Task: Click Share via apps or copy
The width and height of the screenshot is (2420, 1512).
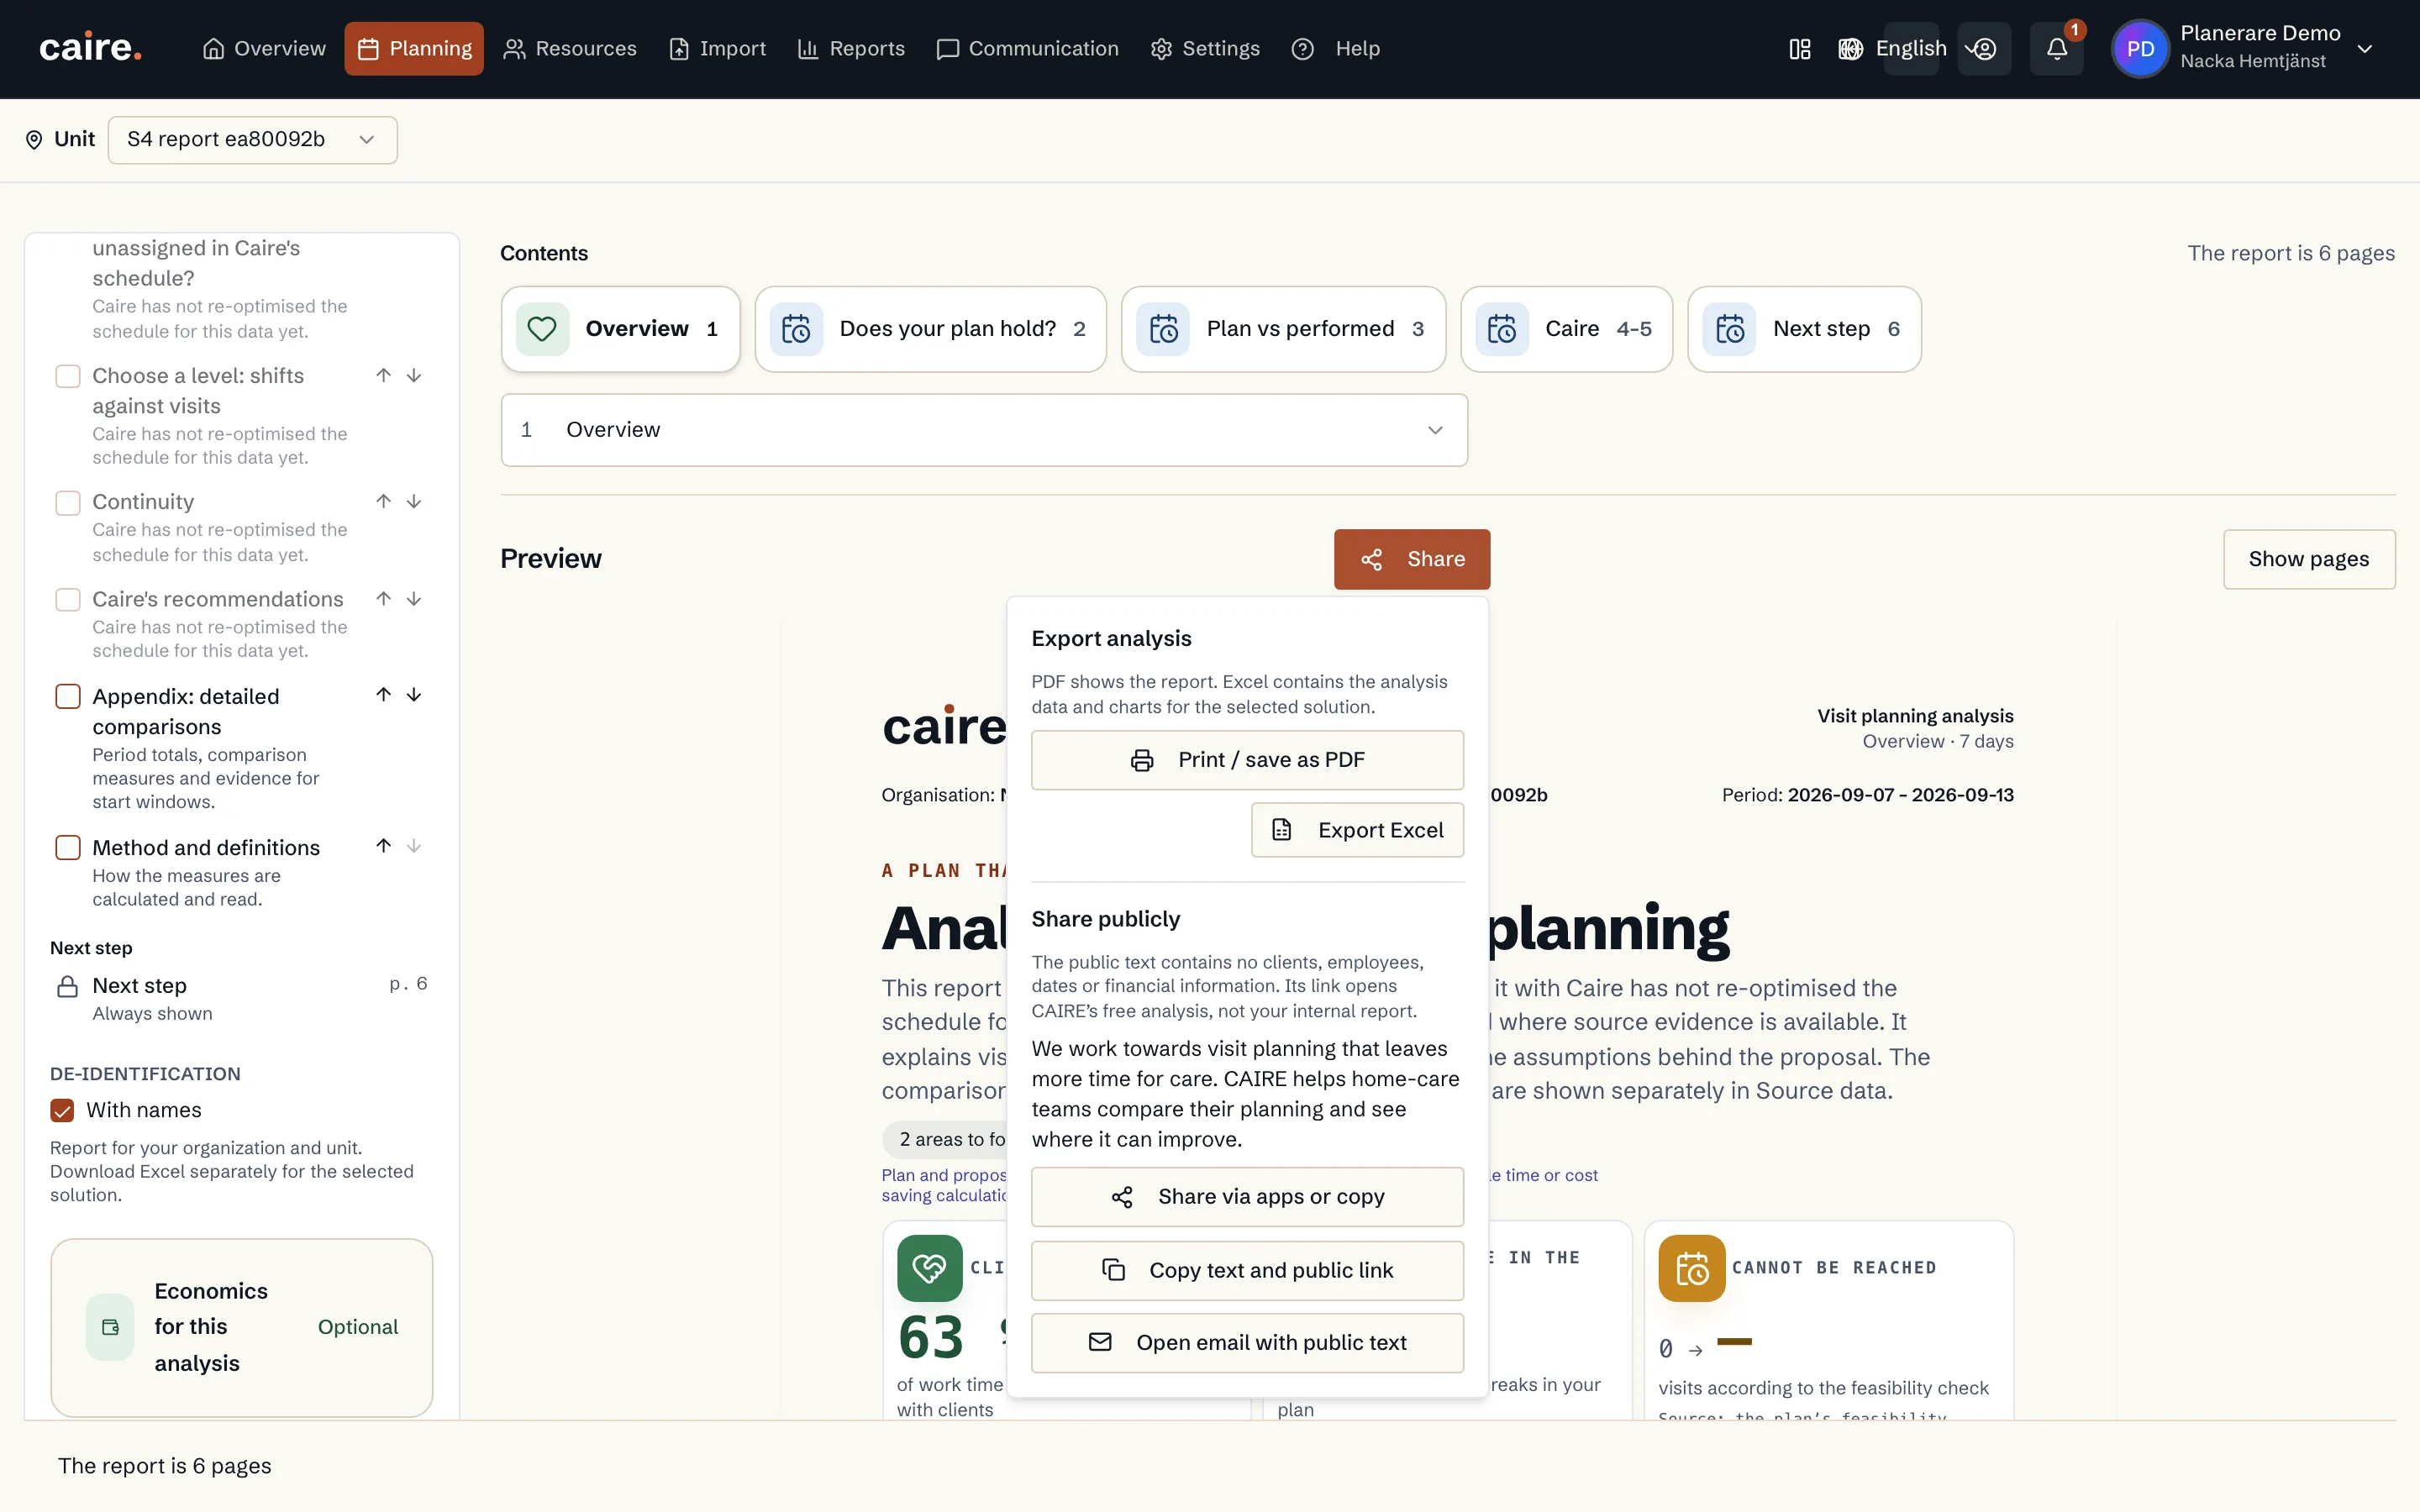Action: [1247, 1197]
